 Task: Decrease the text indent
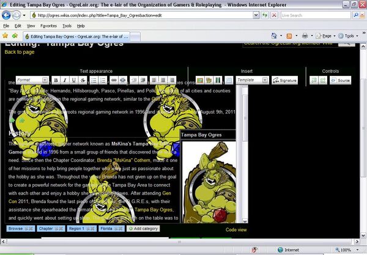(x=134, y=80)
